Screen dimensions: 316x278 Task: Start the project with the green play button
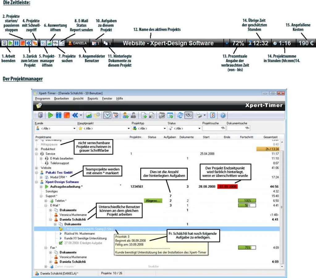coord(50,115)
